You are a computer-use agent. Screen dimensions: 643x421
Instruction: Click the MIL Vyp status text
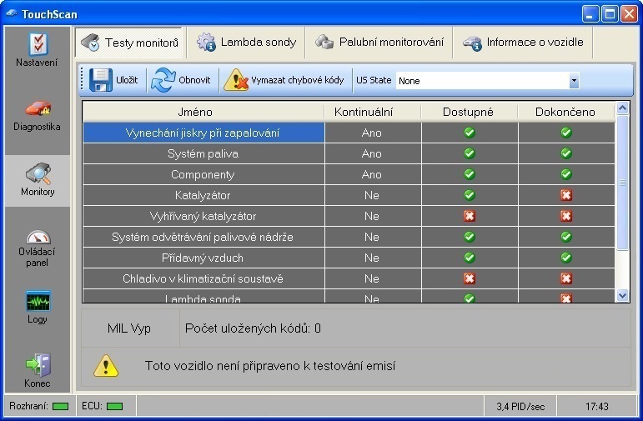[x=129, y=328]
